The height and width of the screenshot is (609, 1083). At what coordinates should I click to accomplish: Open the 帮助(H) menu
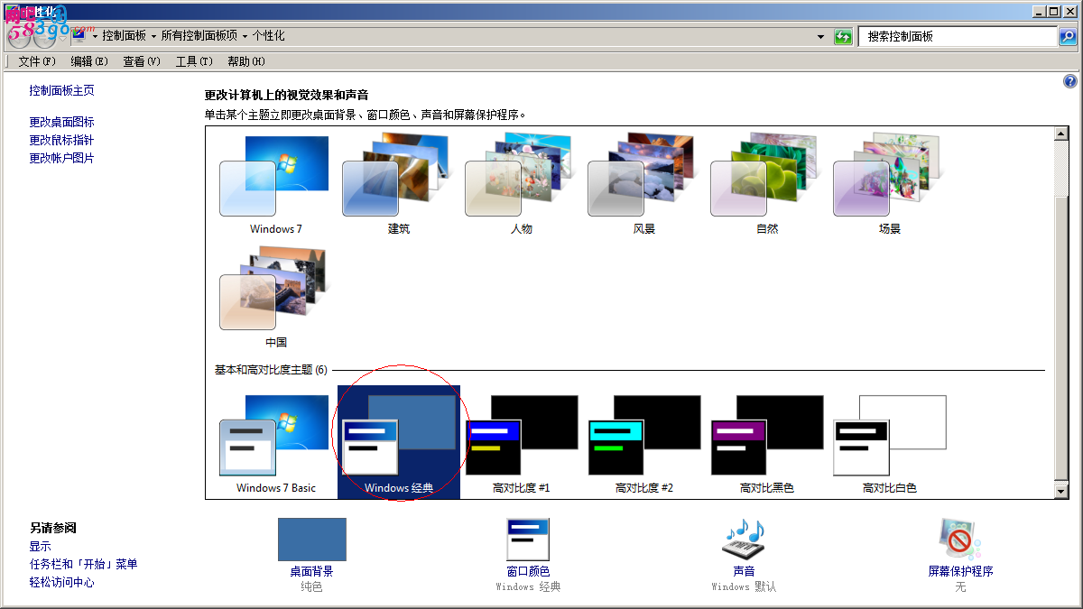click(246, 61)
